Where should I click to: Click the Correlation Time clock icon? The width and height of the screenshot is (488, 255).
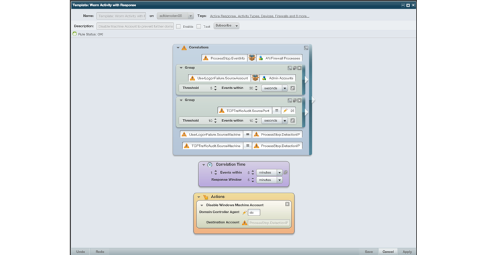210,164
